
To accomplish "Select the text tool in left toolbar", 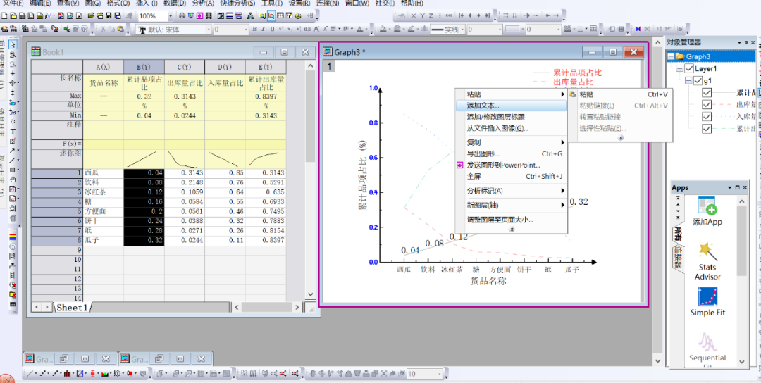I will tap(13, 131).
